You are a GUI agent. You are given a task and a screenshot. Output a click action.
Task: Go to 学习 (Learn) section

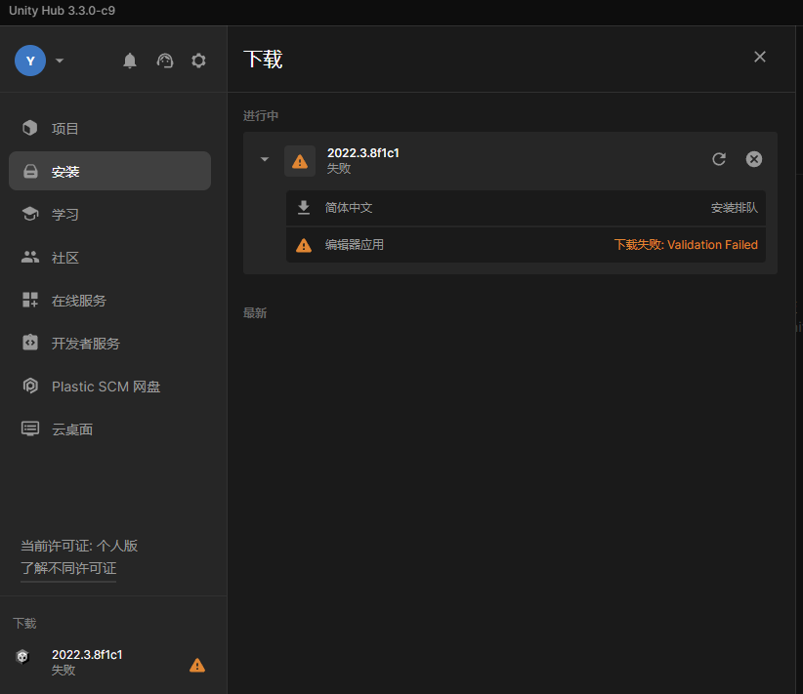point(109,214)
